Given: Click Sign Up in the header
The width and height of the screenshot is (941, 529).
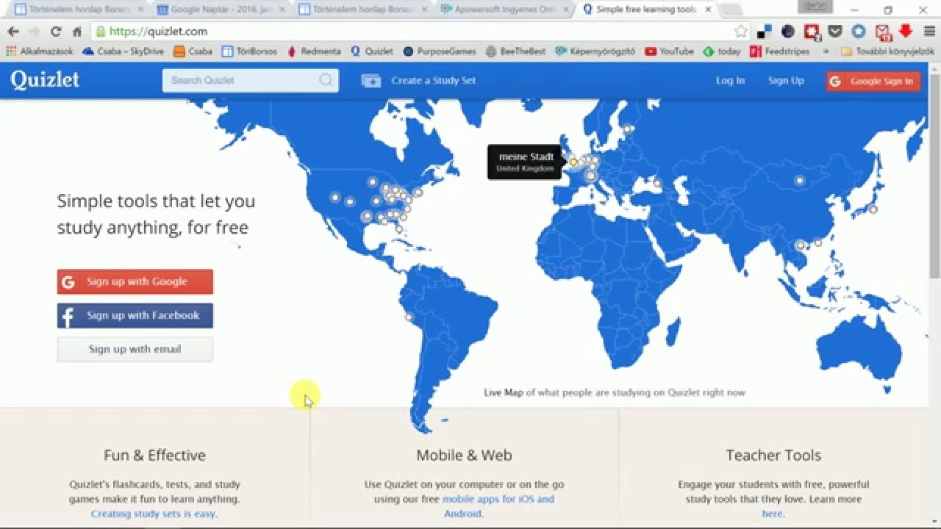Looking at the screenshot, I should [x=786, y=80].
